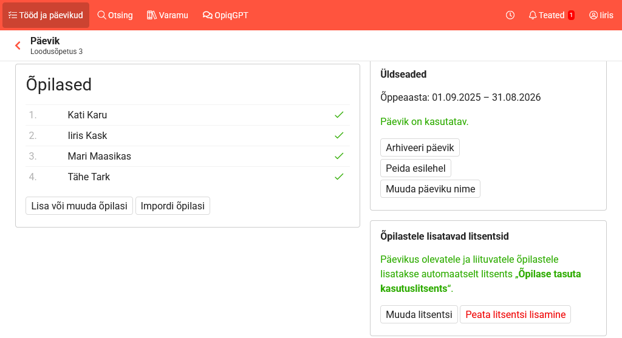Click the green checkmark beside Mari Maasikas

339,156
